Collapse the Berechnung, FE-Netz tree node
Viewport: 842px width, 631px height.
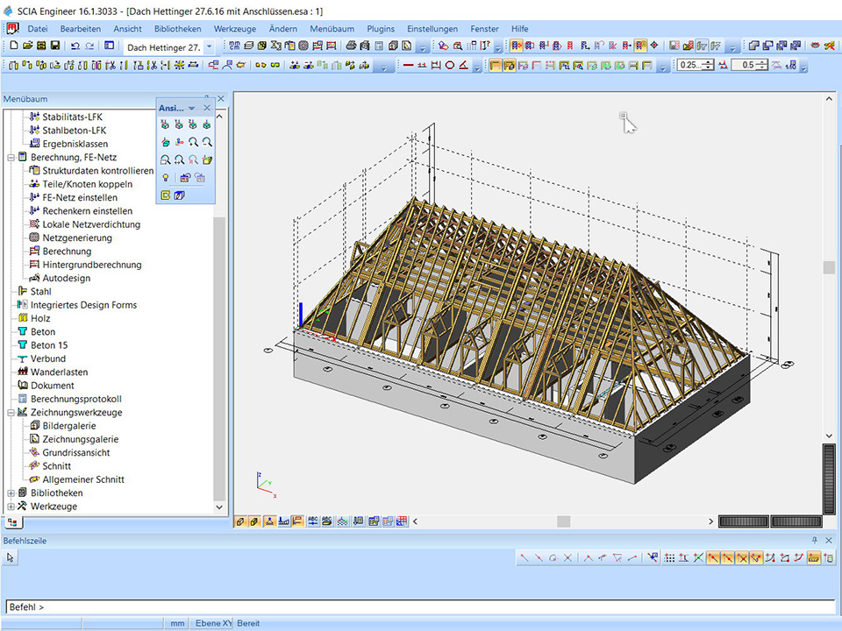point(11,158)
